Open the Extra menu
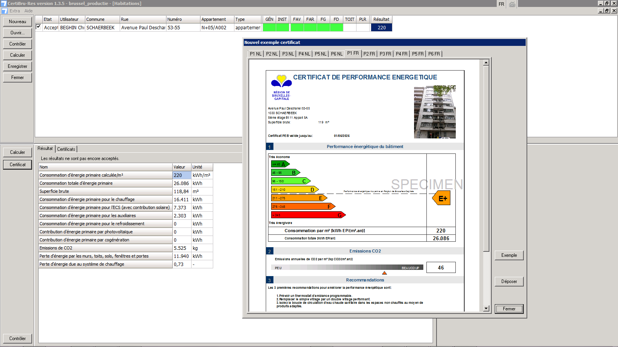The width and height of the screenshot is (618, 347). (x=15, y=11)
